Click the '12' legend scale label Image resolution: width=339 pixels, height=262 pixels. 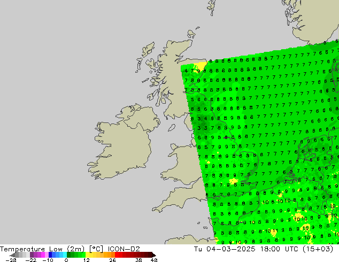pyautogui.click(x=87, y=260)
